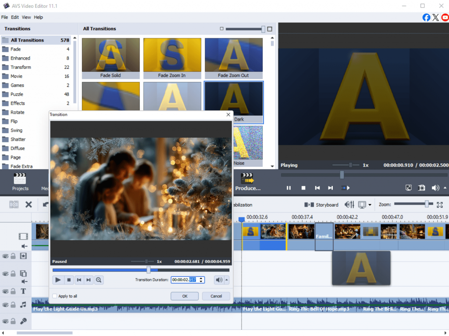
Task: Hide the text track using its eye icon
Action: coord(5,291)
